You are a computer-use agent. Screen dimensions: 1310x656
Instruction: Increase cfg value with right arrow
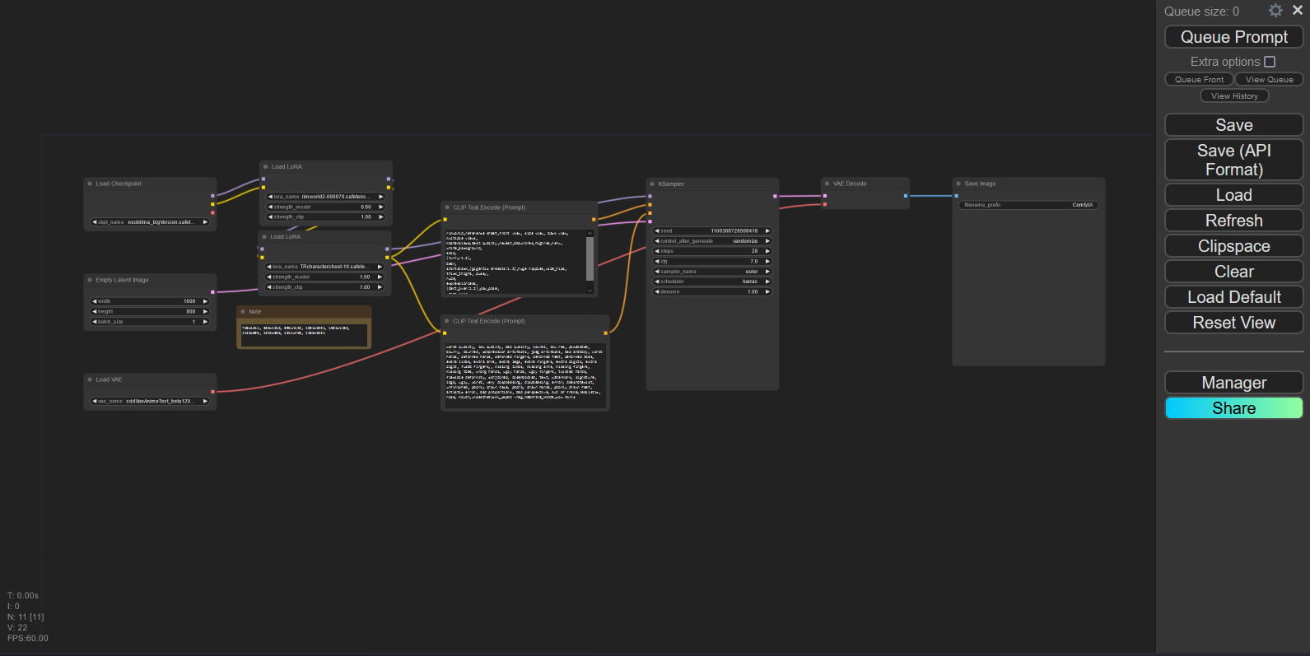click(x=767, y=262)
